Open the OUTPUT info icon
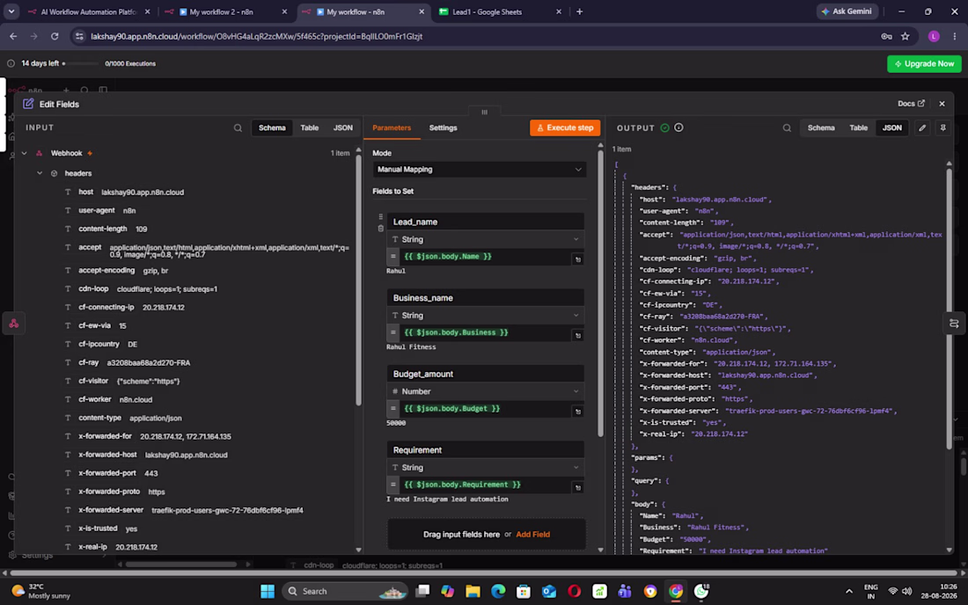968x605 pixels. click(x=678, y=128)
